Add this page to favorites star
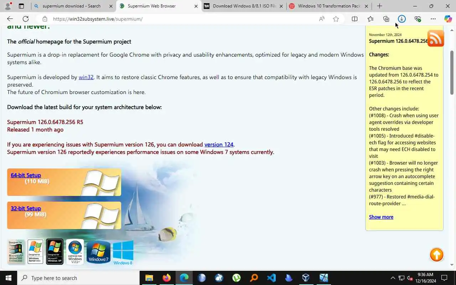The image size is (456, 285). click(x=336, y=19)
